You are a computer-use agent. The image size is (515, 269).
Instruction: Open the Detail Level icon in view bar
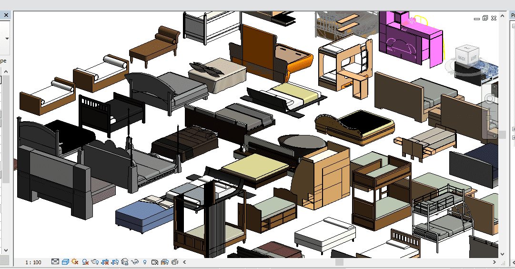55,262
